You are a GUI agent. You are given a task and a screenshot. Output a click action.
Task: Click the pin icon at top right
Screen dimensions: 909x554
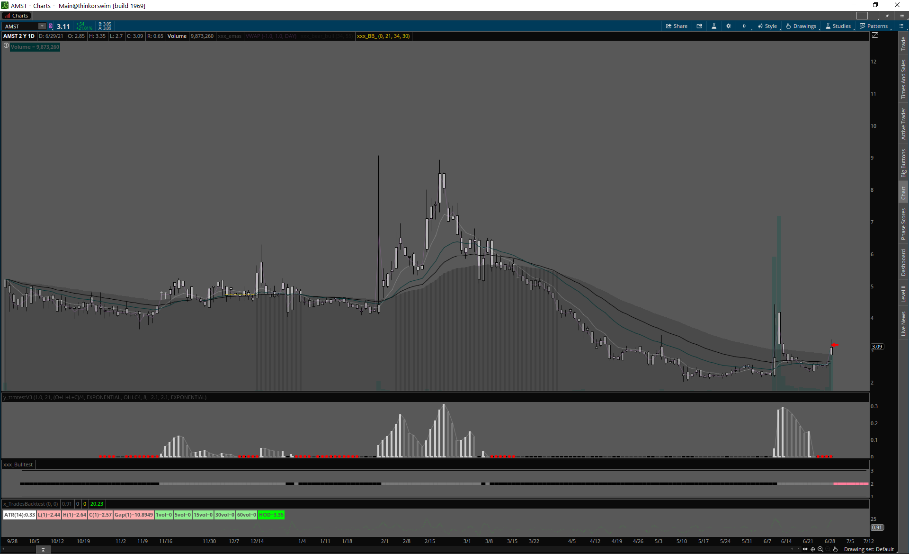(x=888, y=16)
